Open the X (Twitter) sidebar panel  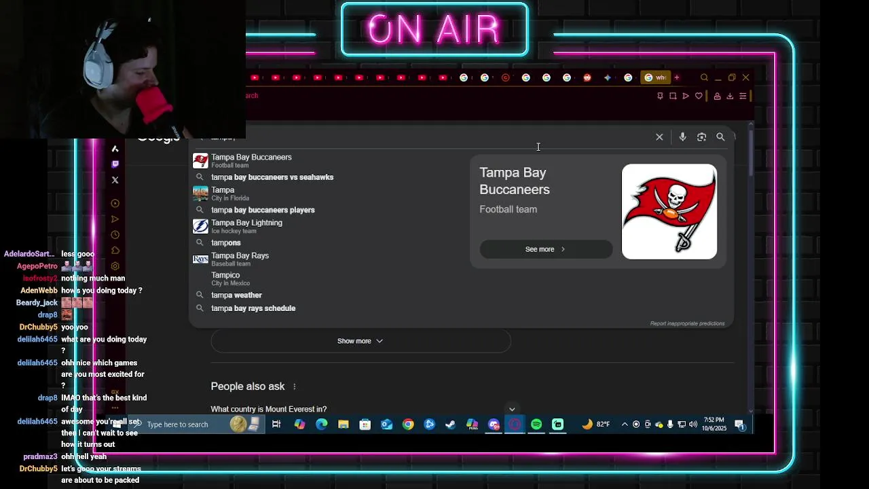click(x=115, y=180)
